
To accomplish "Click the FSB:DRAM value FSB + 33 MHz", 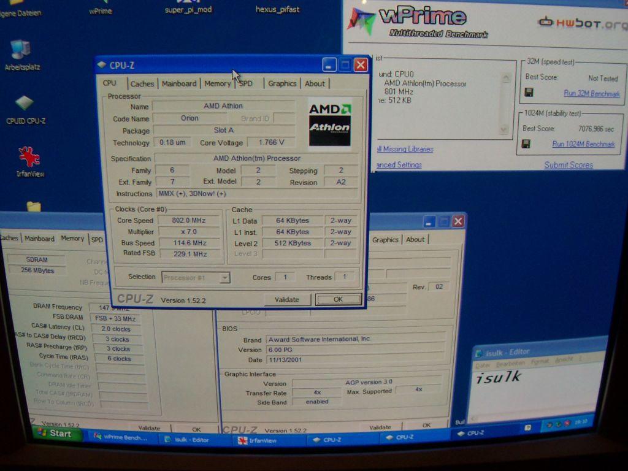I will (115, 318).
